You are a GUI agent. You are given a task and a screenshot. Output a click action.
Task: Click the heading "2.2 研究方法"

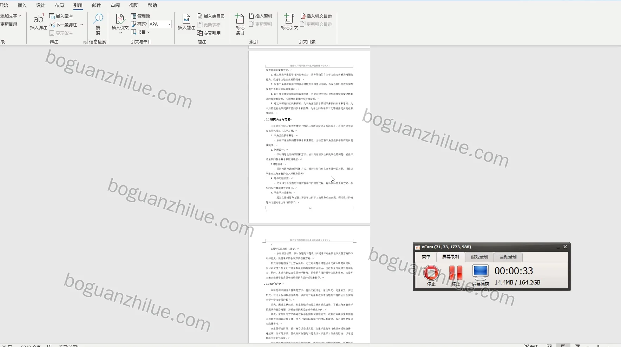274,284
